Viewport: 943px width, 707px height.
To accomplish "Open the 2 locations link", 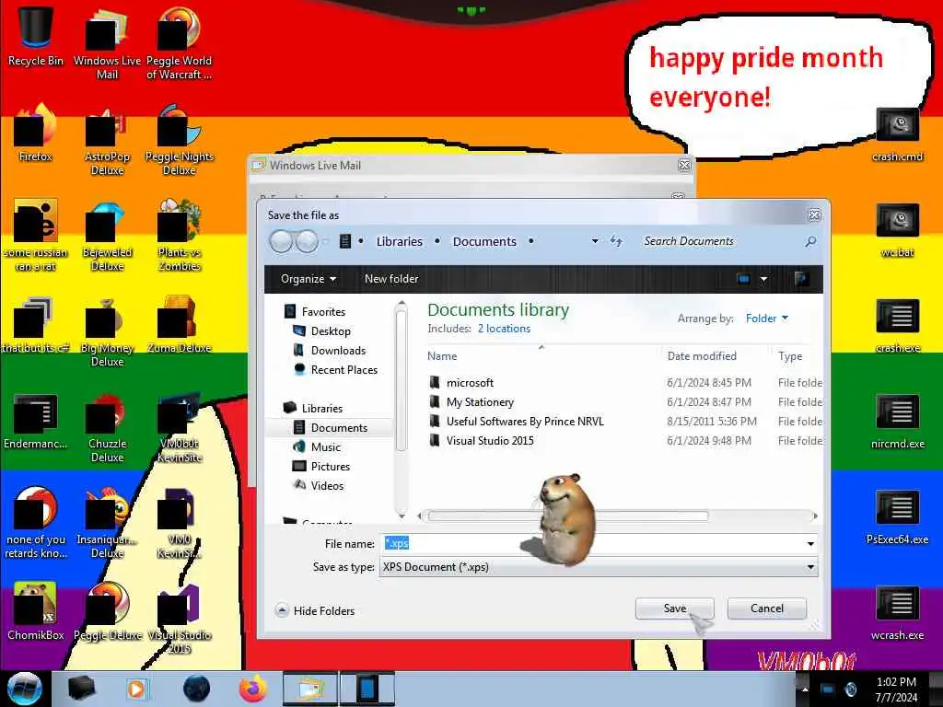I will [504, 329].
